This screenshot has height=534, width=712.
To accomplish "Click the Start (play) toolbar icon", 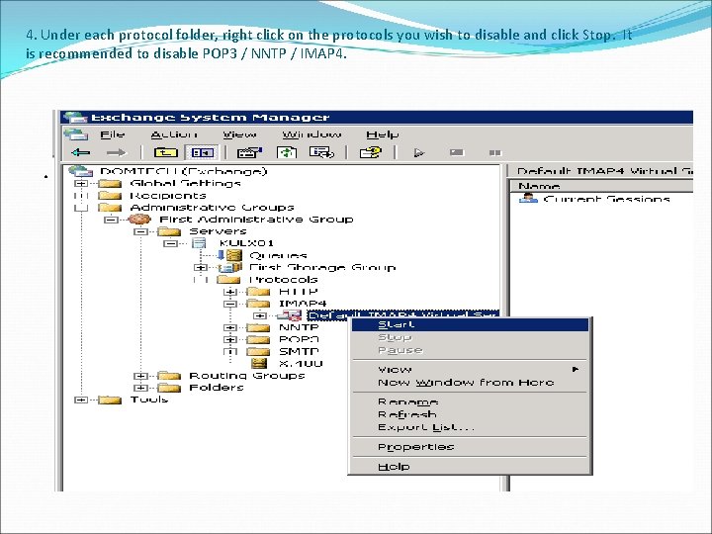I will tap(418, 153).
